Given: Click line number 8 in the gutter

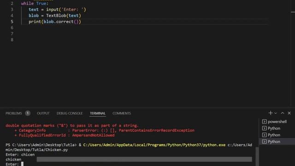Looking at the screenshot, I should 12,40.
